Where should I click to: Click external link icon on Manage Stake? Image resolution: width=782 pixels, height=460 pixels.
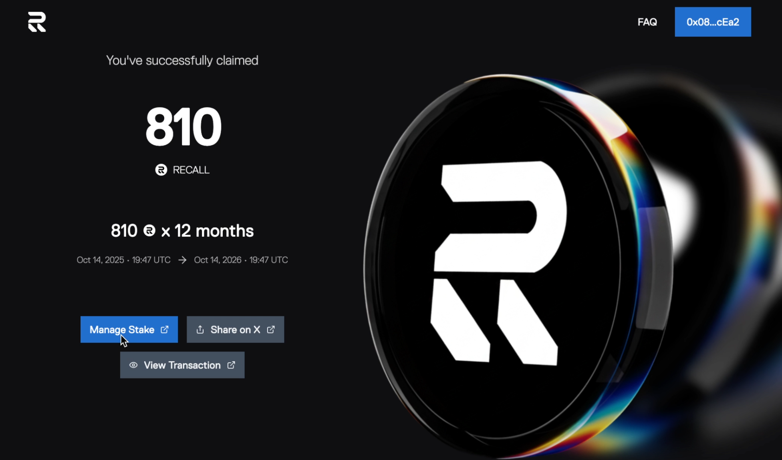coord(165,330)
